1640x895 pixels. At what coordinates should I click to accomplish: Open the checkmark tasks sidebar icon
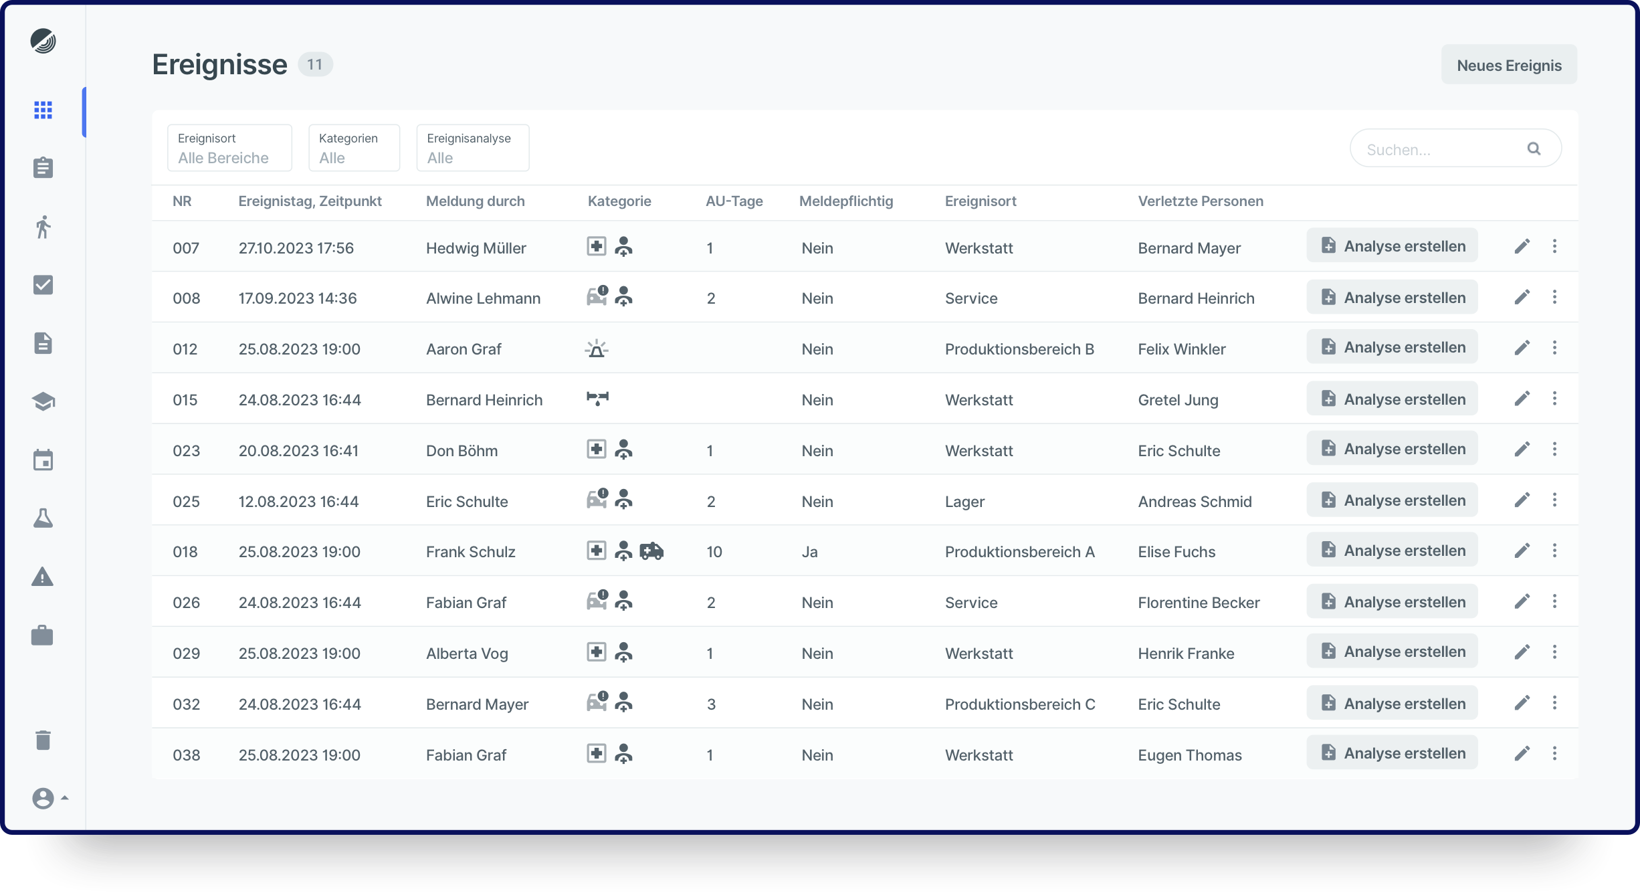(x=43, y=285)
